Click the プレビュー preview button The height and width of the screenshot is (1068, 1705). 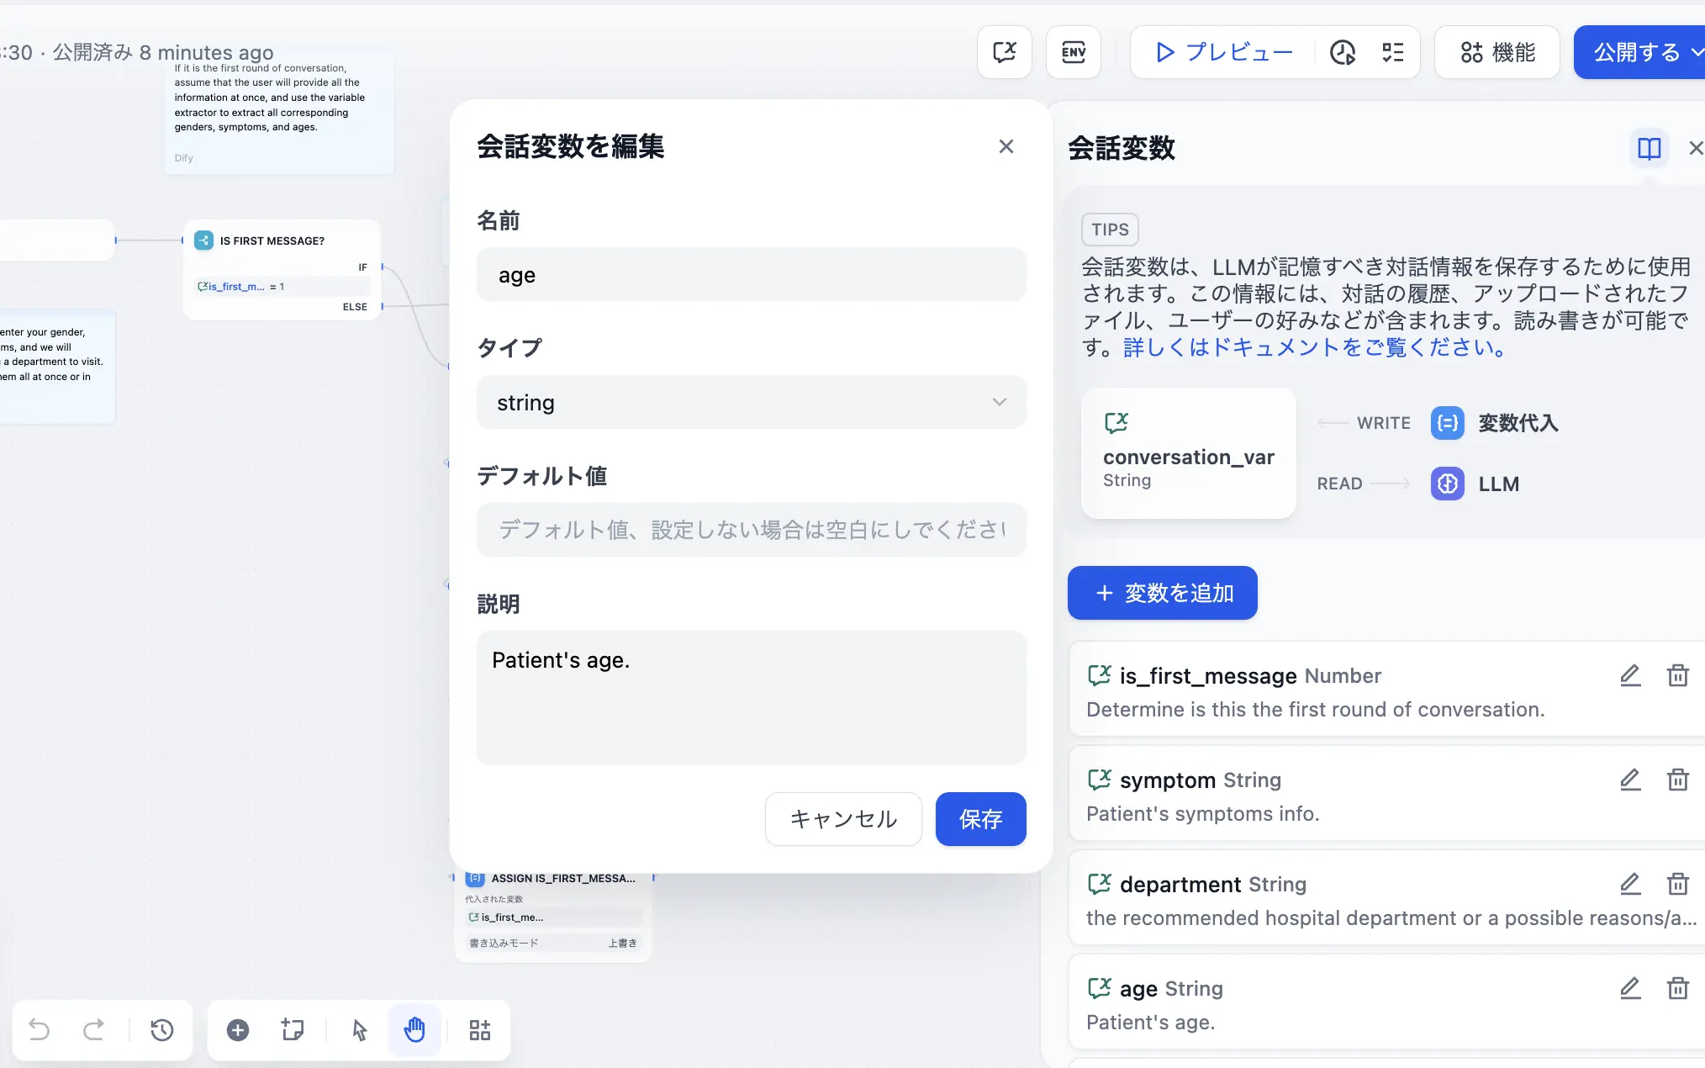pos(1224,52)
